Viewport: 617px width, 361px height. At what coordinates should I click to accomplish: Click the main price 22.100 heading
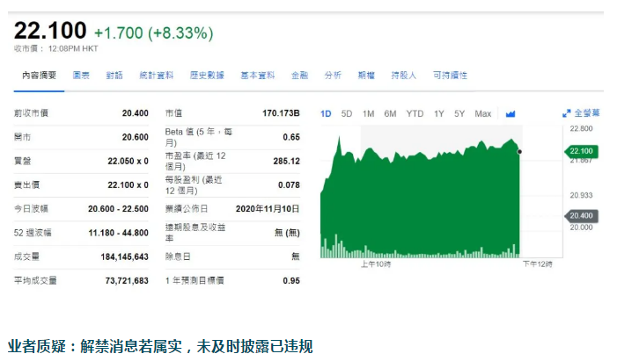pos(50,30)
